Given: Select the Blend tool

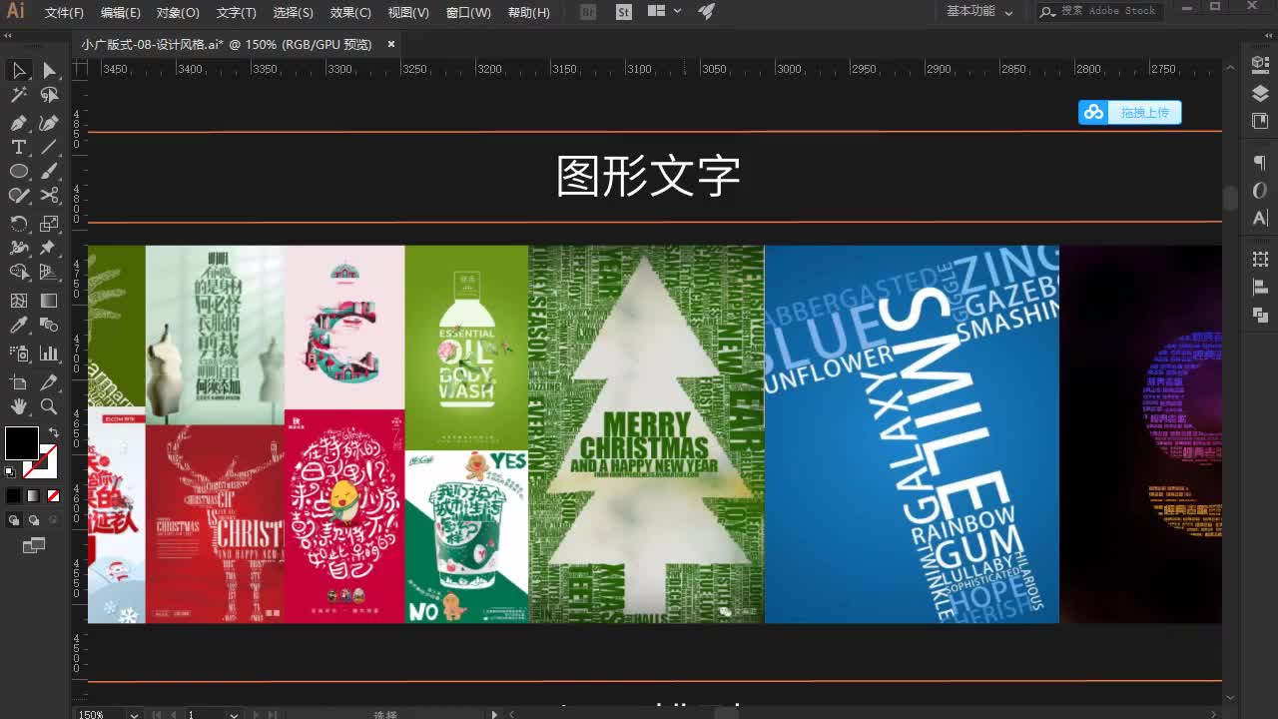Looking at the screenshot, I should (49, 326).
